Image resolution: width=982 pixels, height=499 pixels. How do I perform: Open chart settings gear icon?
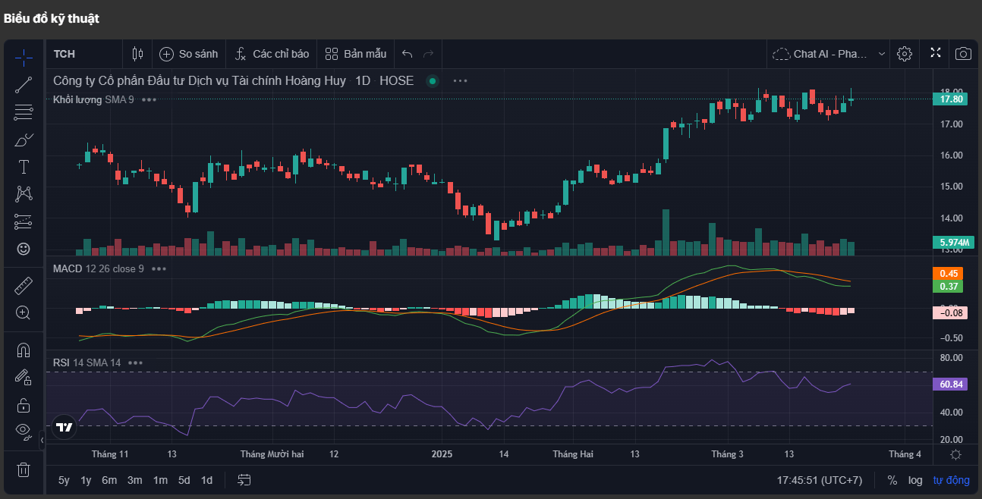[x=904, y=54]
